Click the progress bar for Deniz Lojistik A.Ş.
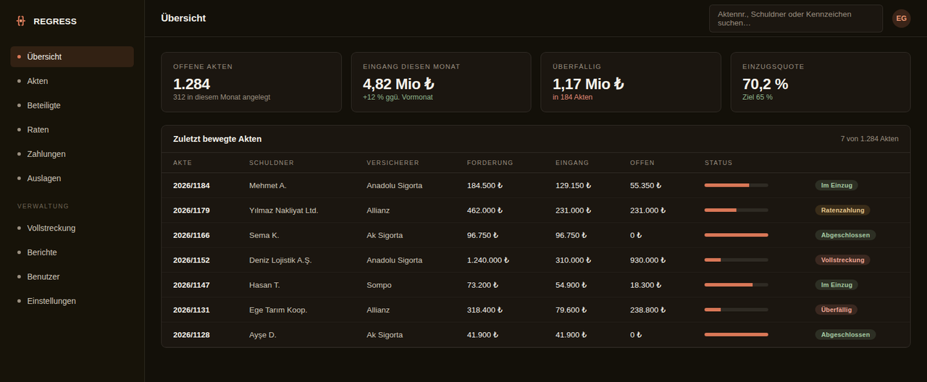Image resolution: width=927 pixels, height=382 pixels. pyautogui.click(x=737, y=260)
